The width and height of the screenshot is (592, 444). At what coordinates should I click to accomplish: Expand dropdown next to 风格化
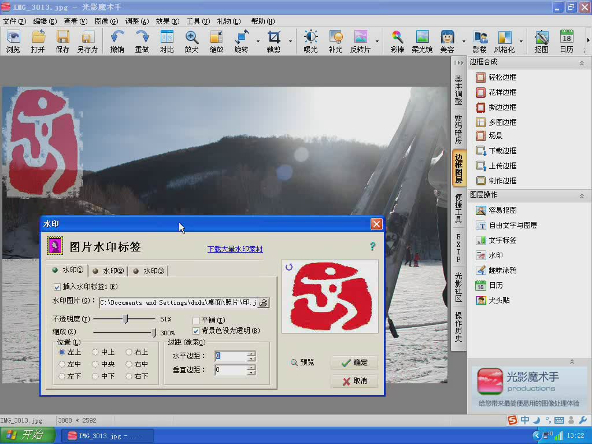point(521,41)
